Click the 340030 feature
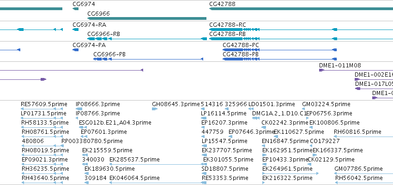The height and width of the screenshot is (185, 393). coord(93,160)
